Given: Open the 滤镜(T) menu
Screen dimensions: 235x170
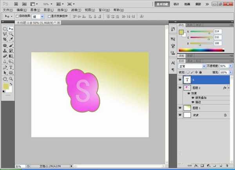Looking at the screenshot, I should [x=76, y=10].
